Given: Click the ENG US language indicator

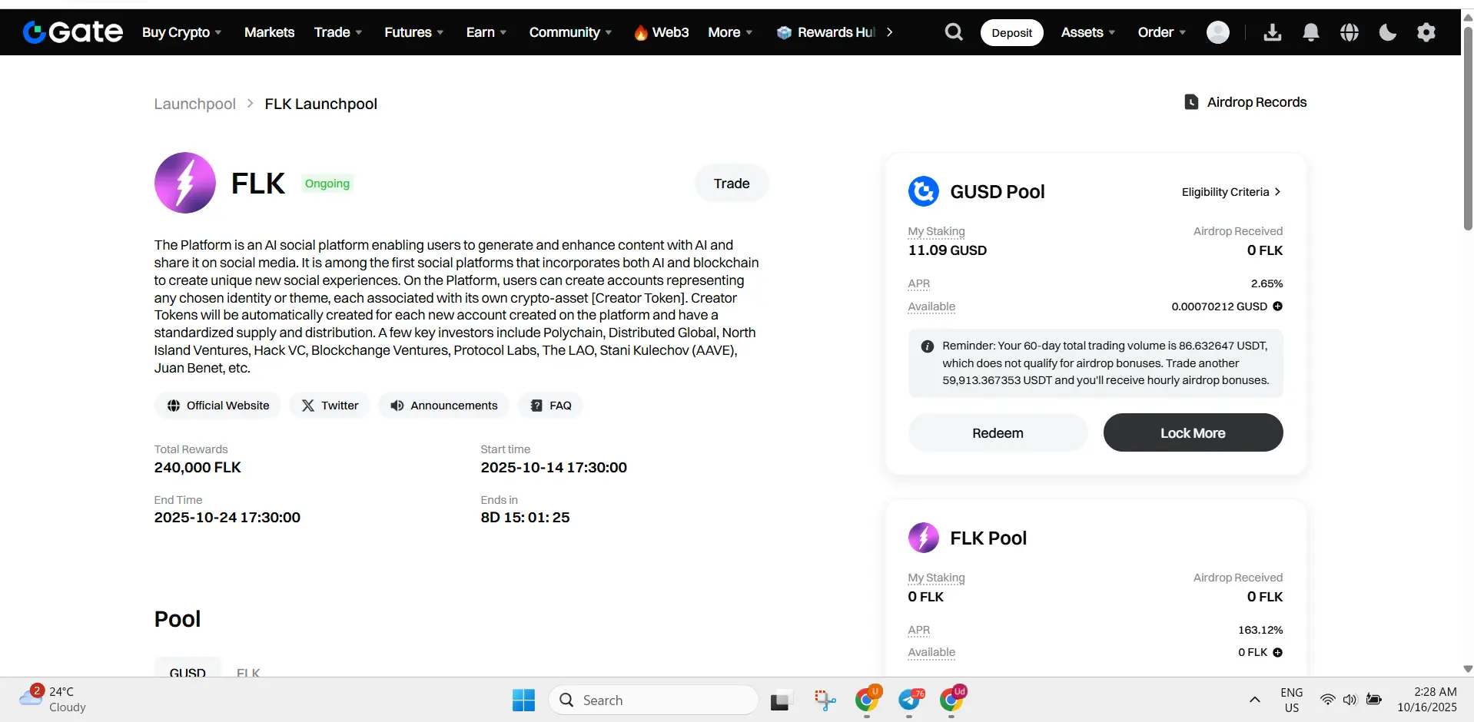Looking at the screenshot, I should pos(1292,700).
